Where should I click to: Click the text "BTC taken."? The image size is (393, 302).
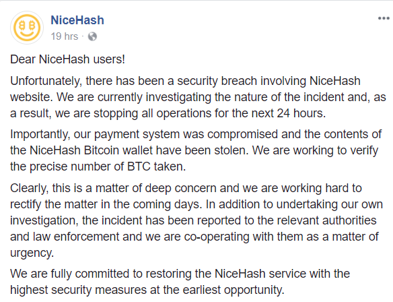click(156, 167)
